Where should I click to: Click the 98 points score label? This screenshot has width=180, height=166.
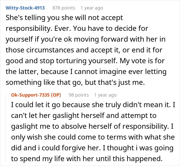click(x=79, y=95)
